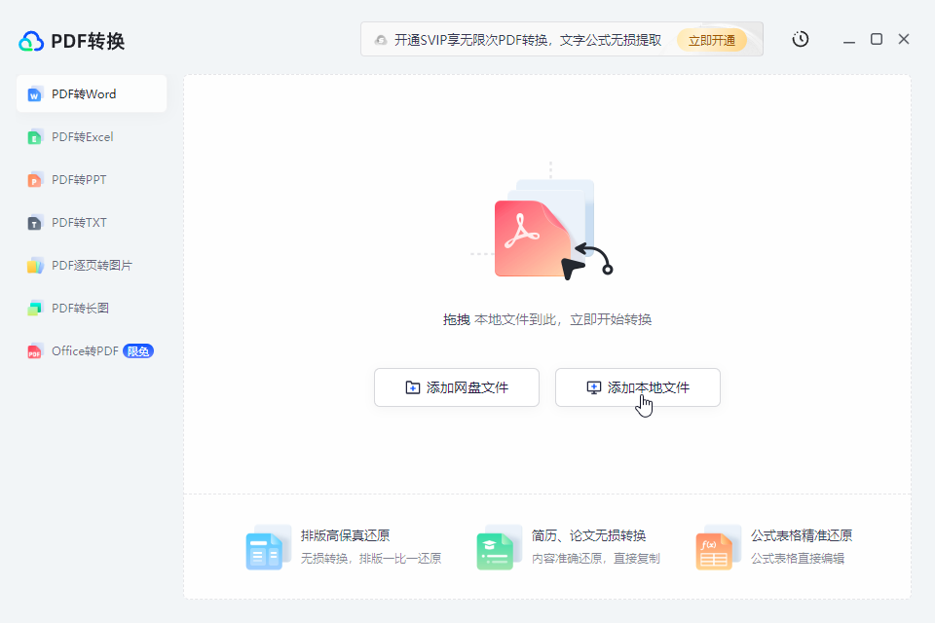Open the conversion history clock icon
The image size is (935, 623).
point(801,39)
